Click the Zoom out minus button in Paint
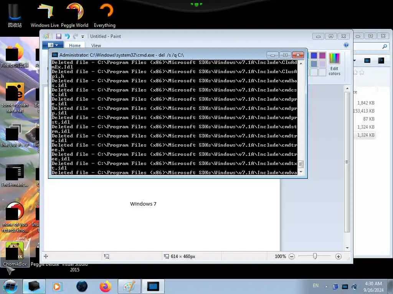 click(292, 256)
